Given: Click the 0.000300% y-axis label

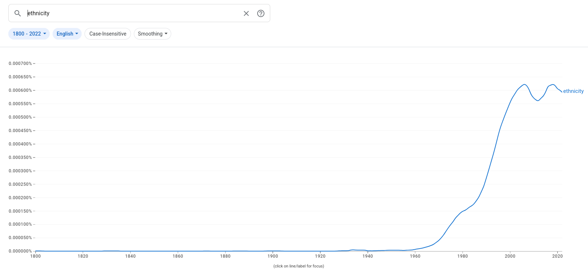Looking at the screenshot, I should [20, 171].
